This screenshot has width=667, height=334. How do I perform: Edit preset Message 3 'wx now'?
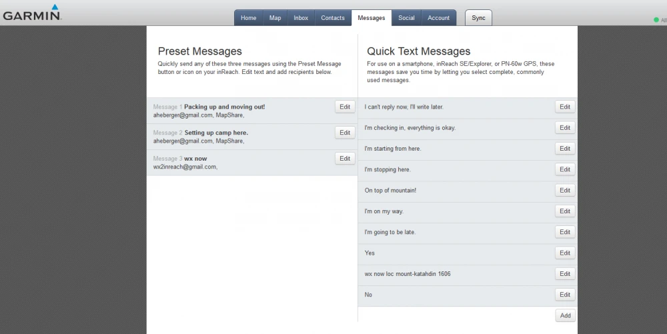click(x=345, y=159)
